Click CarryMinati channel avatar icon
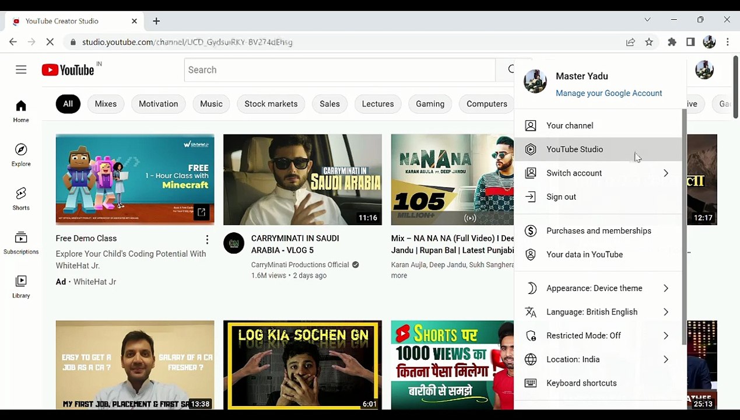The height and width of the screenshot is (420, 740). [x=234, y=243]
